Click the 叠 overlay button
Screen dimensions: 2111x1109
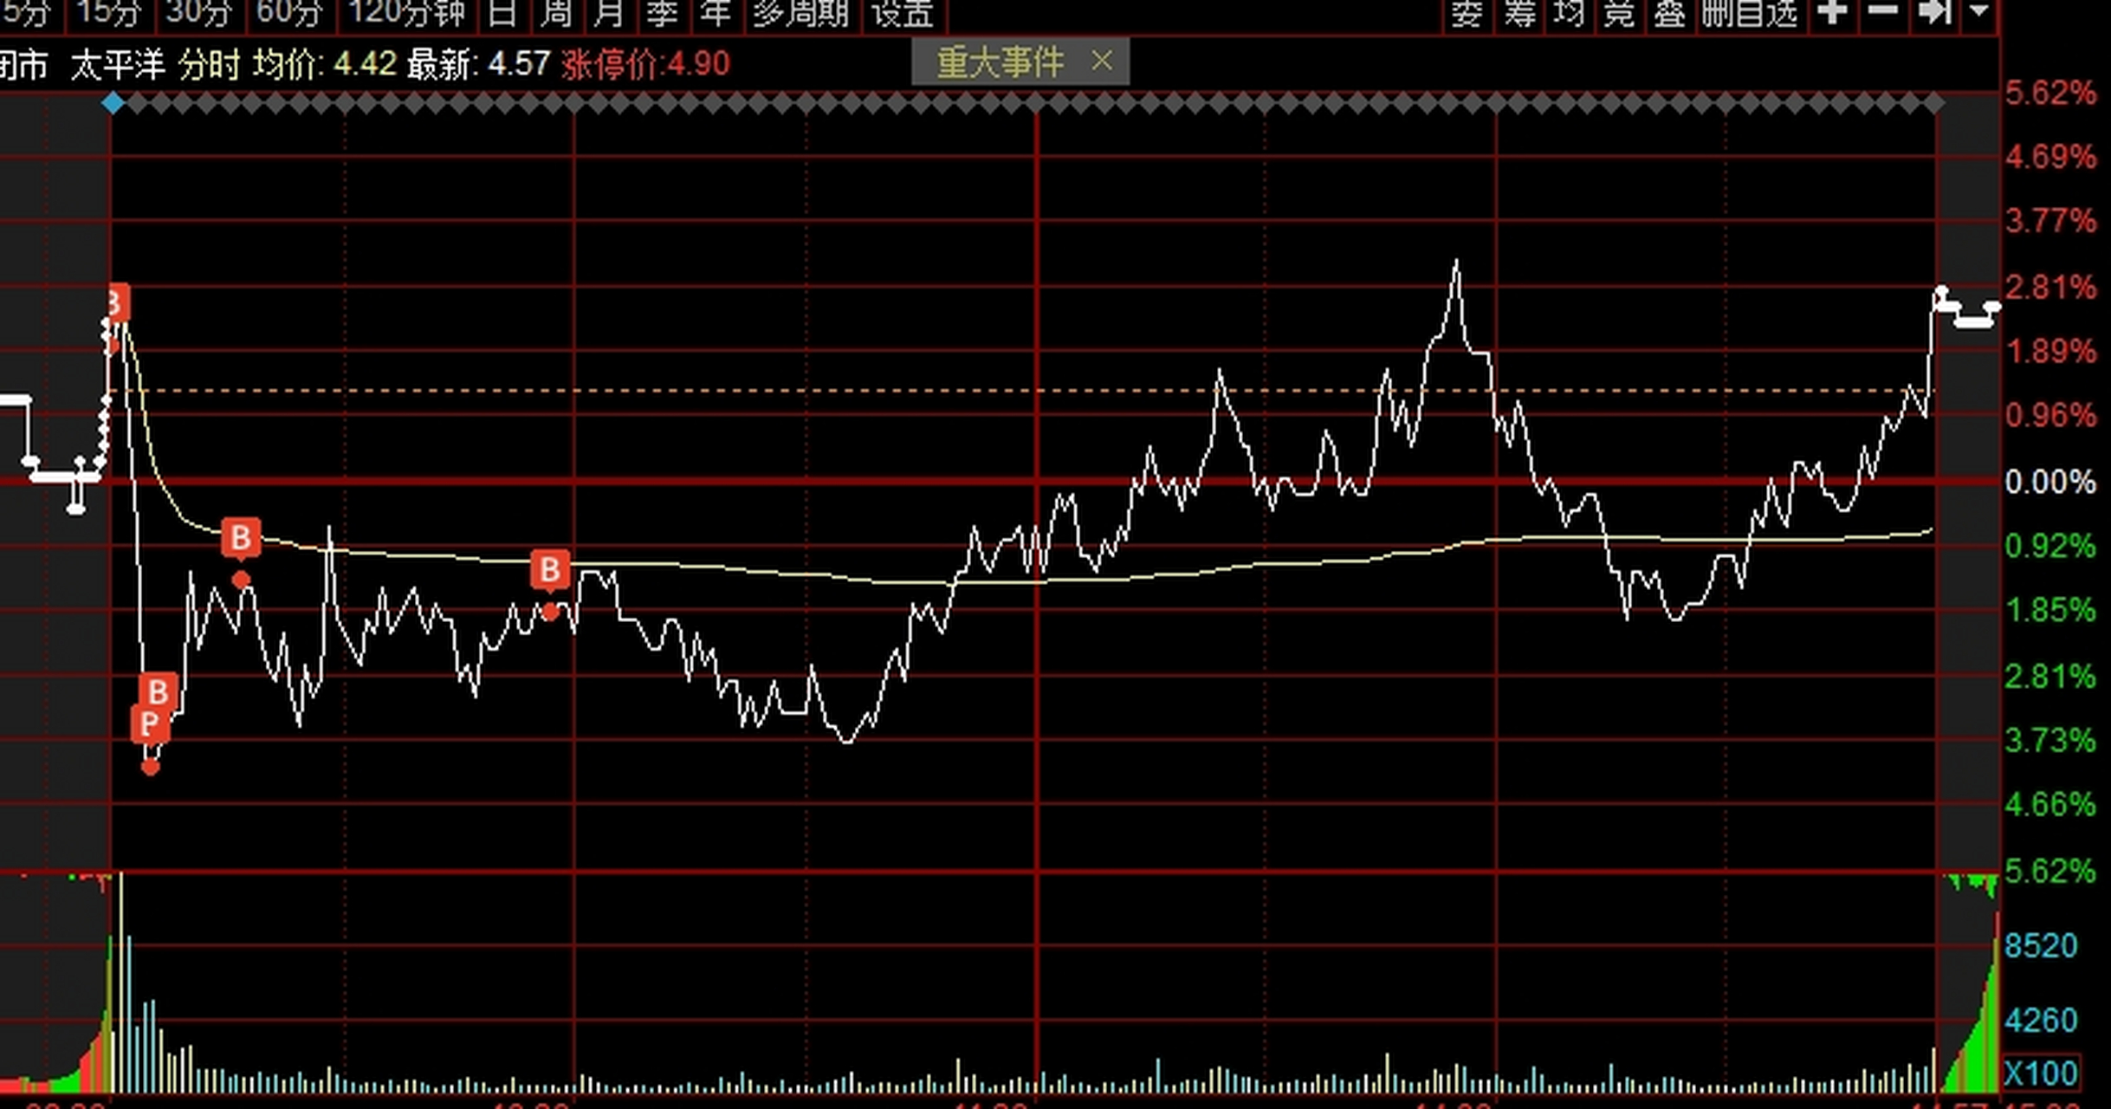point(1669,13)
